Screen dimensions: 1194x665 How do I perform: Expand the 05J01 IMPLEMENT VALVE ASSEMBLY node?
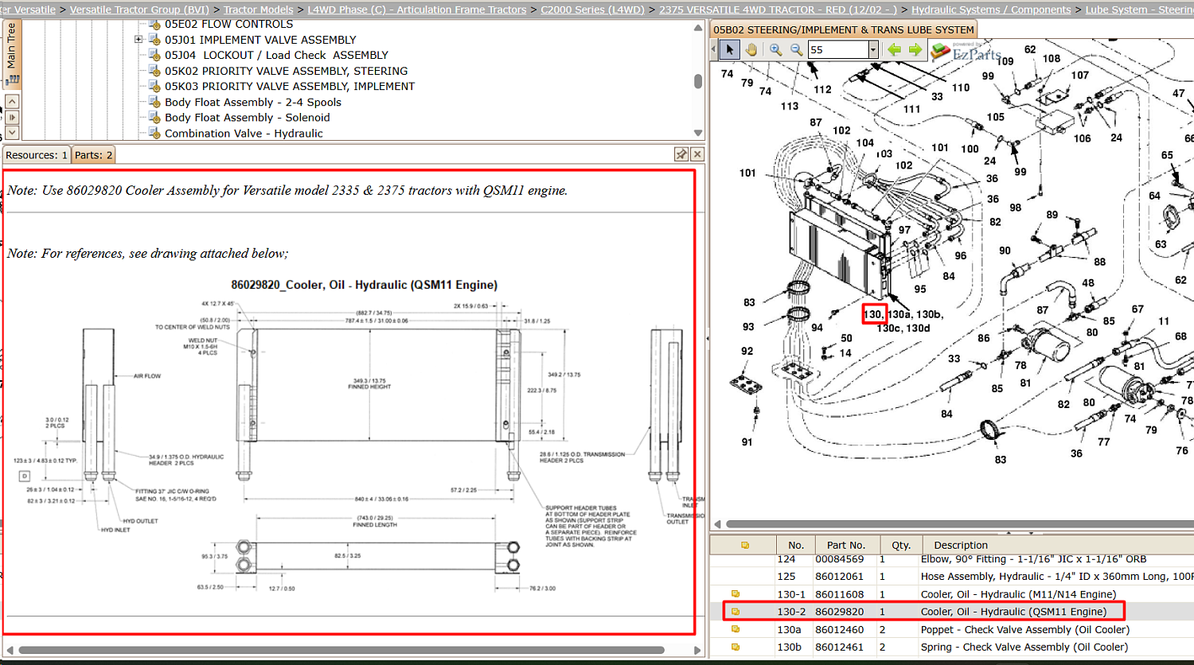[x=139, y=40]
